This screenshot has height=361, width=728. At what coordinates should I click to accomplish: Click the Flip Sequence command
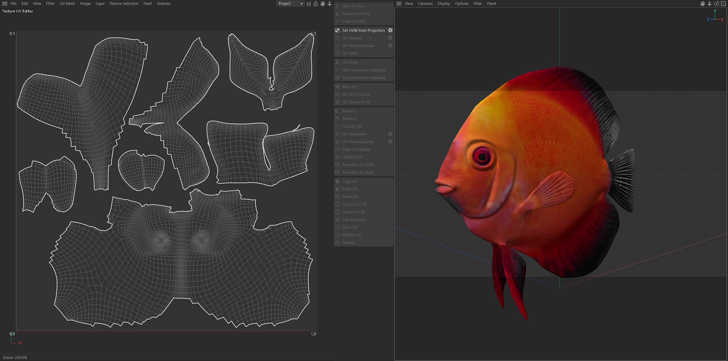point(364,220)
